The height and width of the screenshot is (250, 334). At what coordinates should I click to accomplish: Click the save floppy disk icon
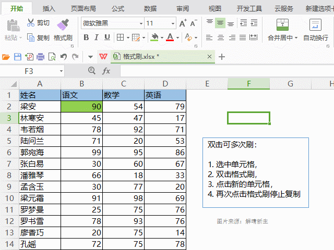[x=18, y=57]
